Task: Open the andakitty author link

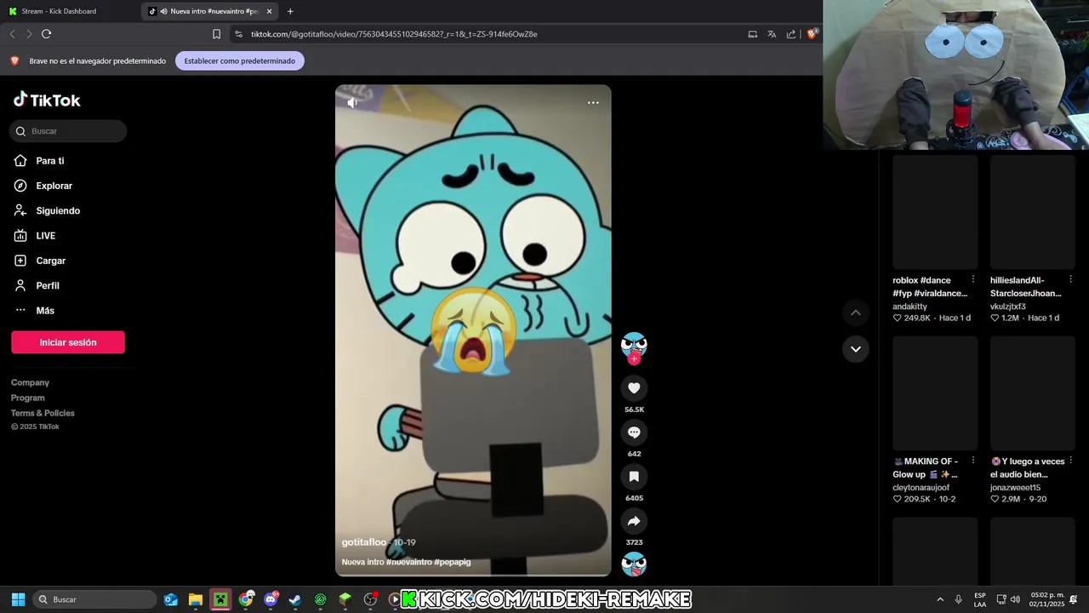Action: [909, 306]
